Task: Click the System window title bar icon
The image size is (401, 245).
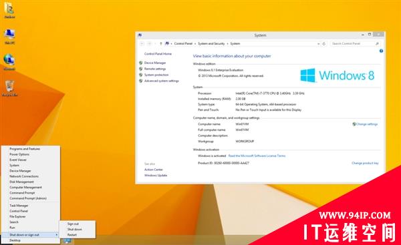Action: click(140, 35)
